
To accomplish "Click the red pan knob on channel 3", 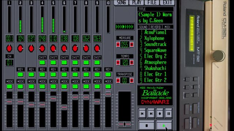I will pos(31,48).
